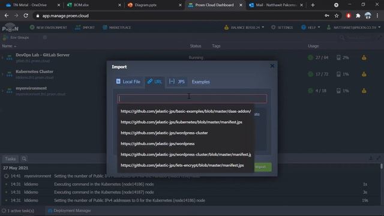Viewport: 384px width, 216px height.
Task: Open Settings in the dashboard toolbar
Action: coord(282,28)
